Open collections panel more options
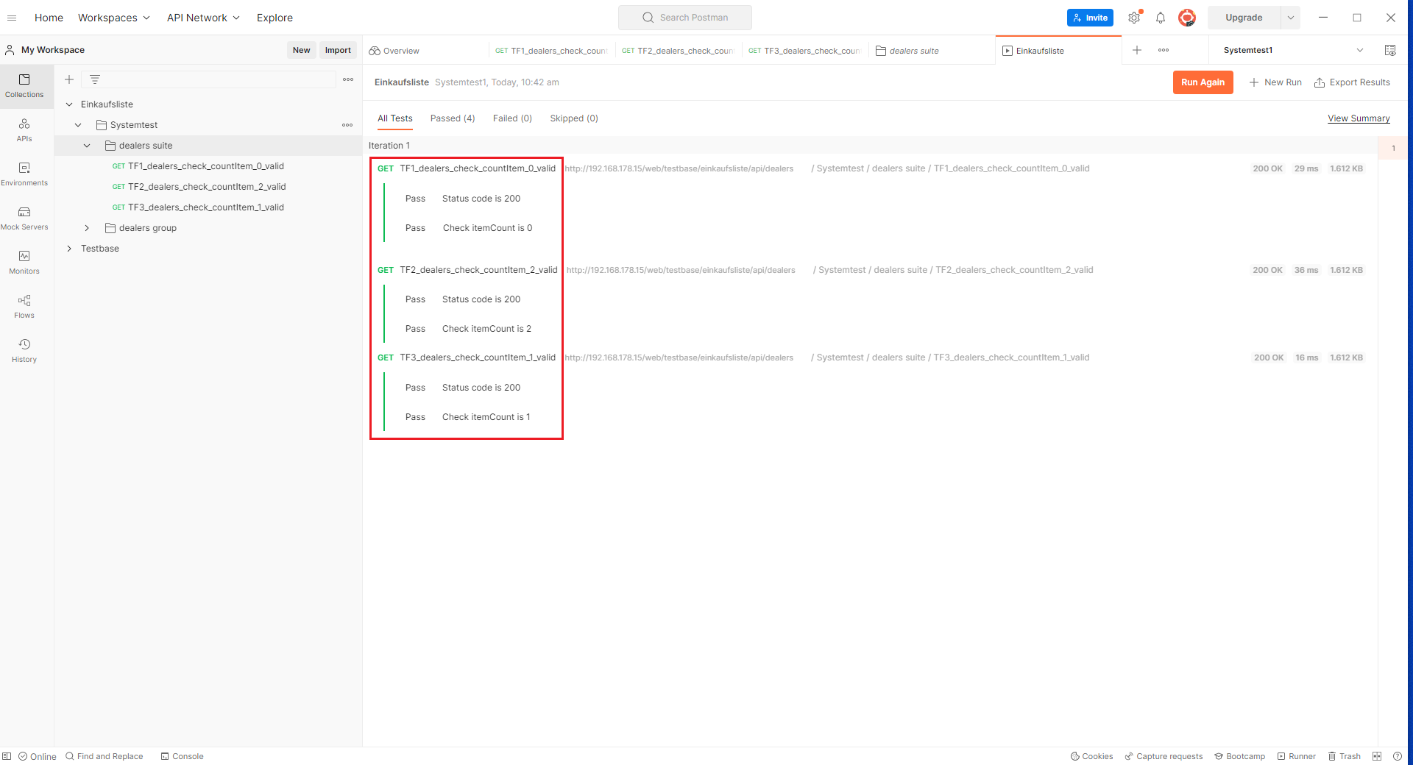Screen dimensions: 1413x765 tap(348, 79)
